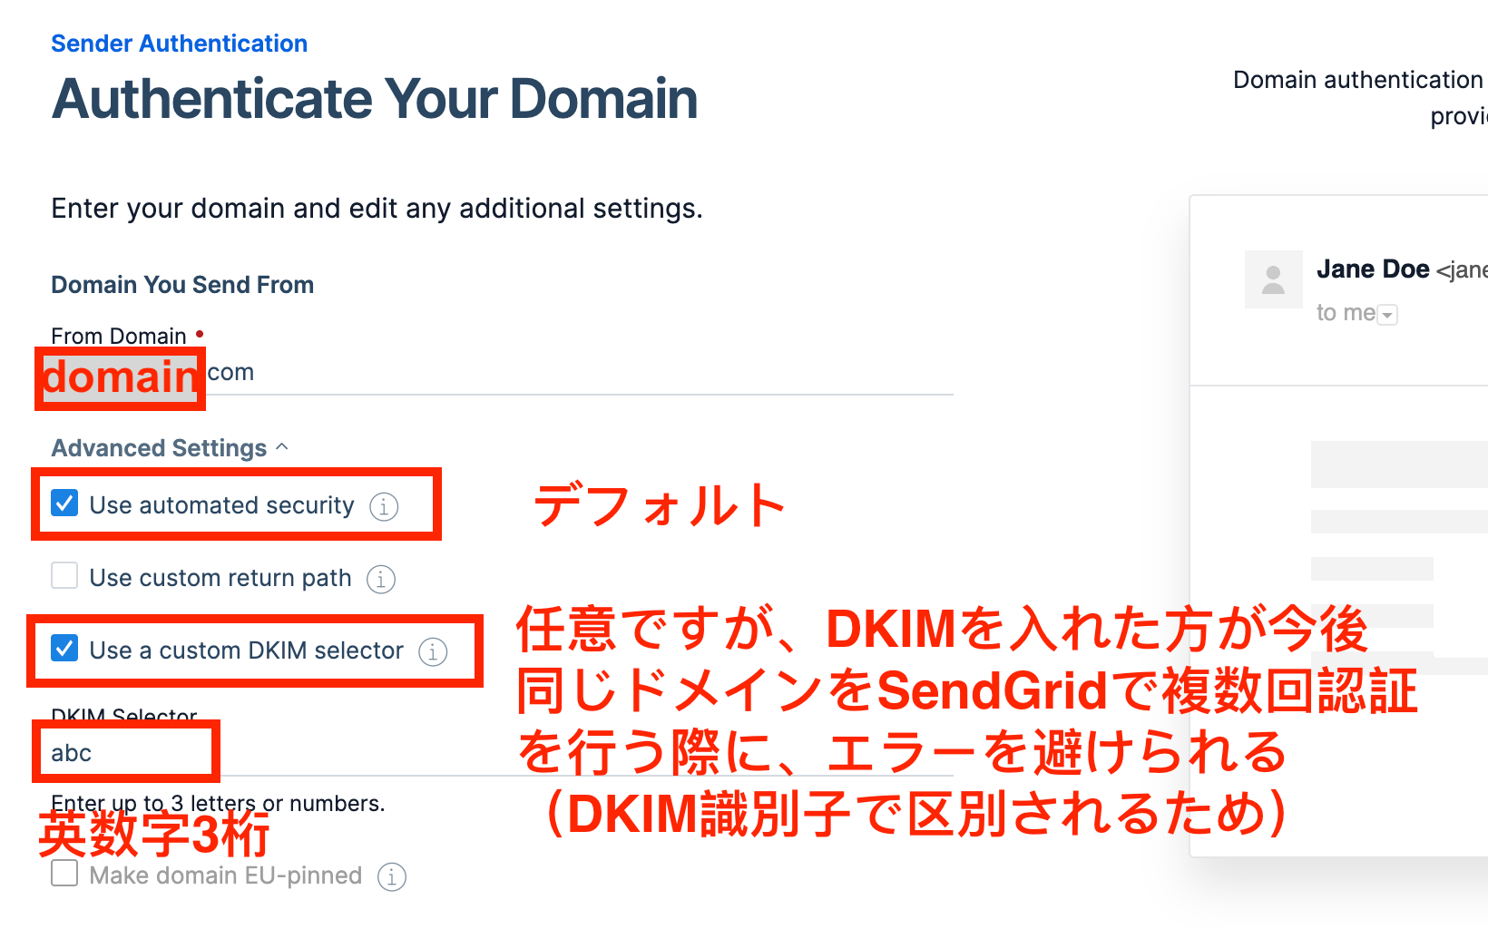Show info for custom DKIM selector
Screen dimensions: 1488x929
click(x=433, y=651)
